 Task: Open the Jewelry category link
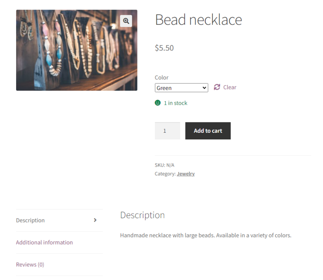pyautogui.click(x=186, y=174)
